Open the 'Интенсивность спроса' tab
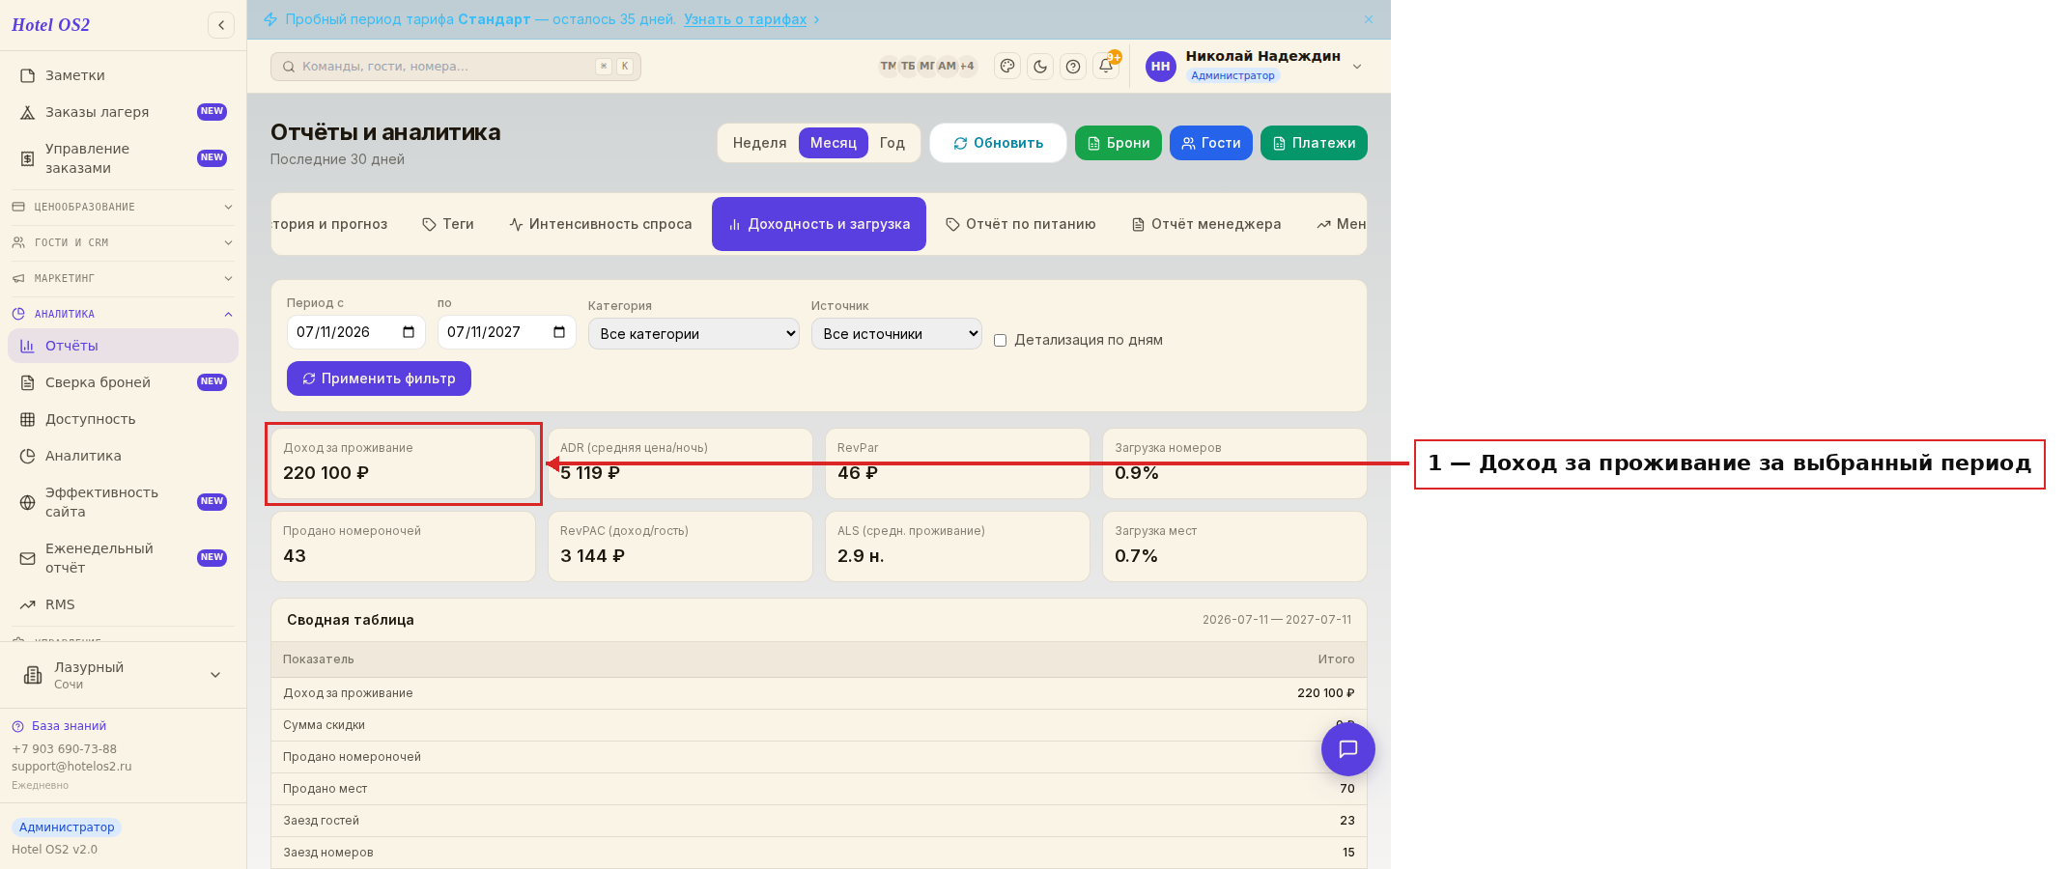This screenshot has width=2068, height=869. point(601,224)
